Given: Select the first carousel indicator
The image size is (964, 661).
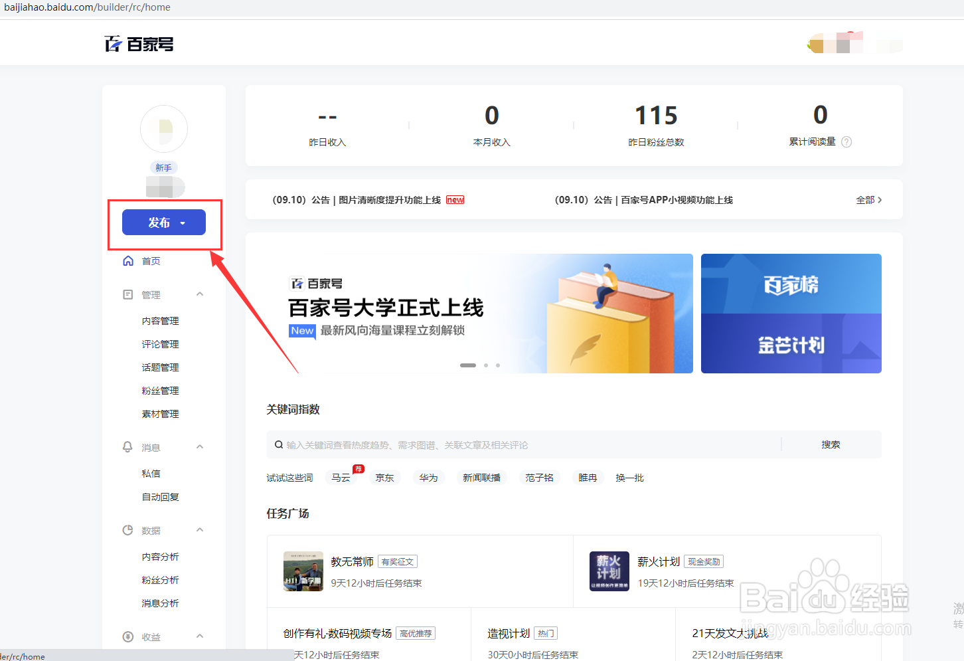Looking at the screenshot, I should tap(468, 365).
